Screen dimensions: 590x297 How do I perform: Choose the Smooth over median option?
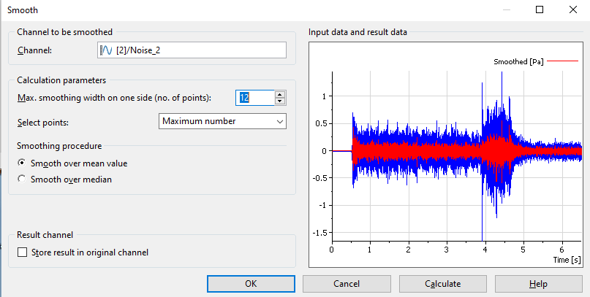point(22,180)
